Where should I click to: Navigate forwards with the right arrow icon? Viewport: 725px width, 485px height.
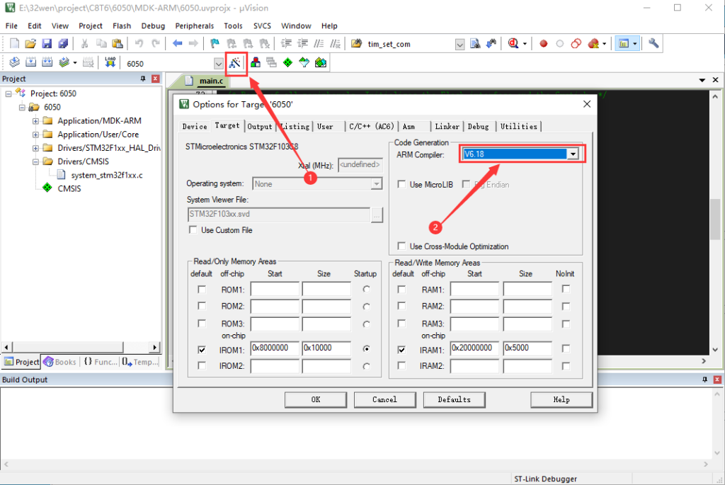pos(193,43)
